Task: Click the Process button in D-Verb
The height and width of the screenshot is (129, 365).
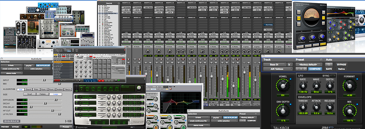Action: (66, 127)
